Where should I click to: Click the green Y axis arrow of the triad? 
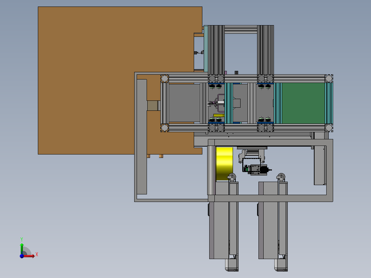(x=22, y=248)
